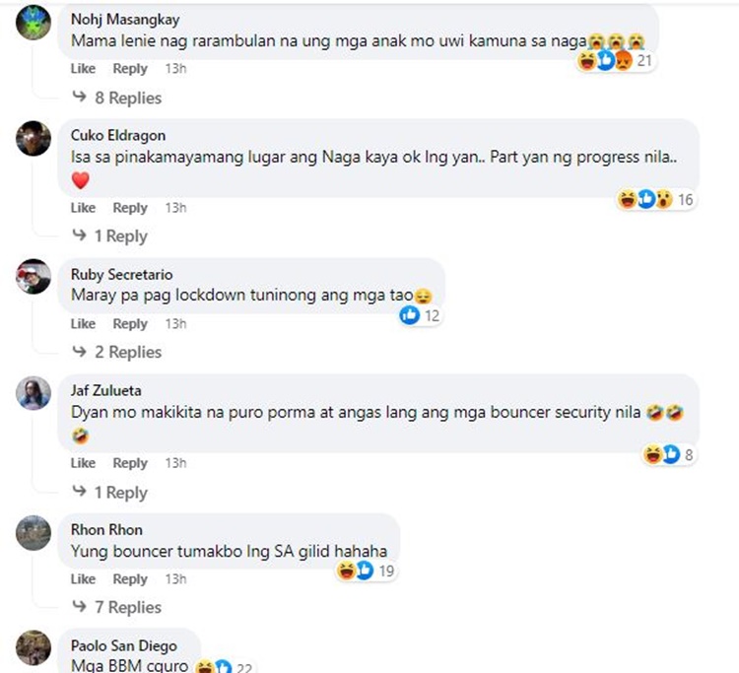Image resolution: width=739 pixels, height=673 pixels.
Task: Reply to Cuko Eldragon's comment
Action: pos(130,208)
